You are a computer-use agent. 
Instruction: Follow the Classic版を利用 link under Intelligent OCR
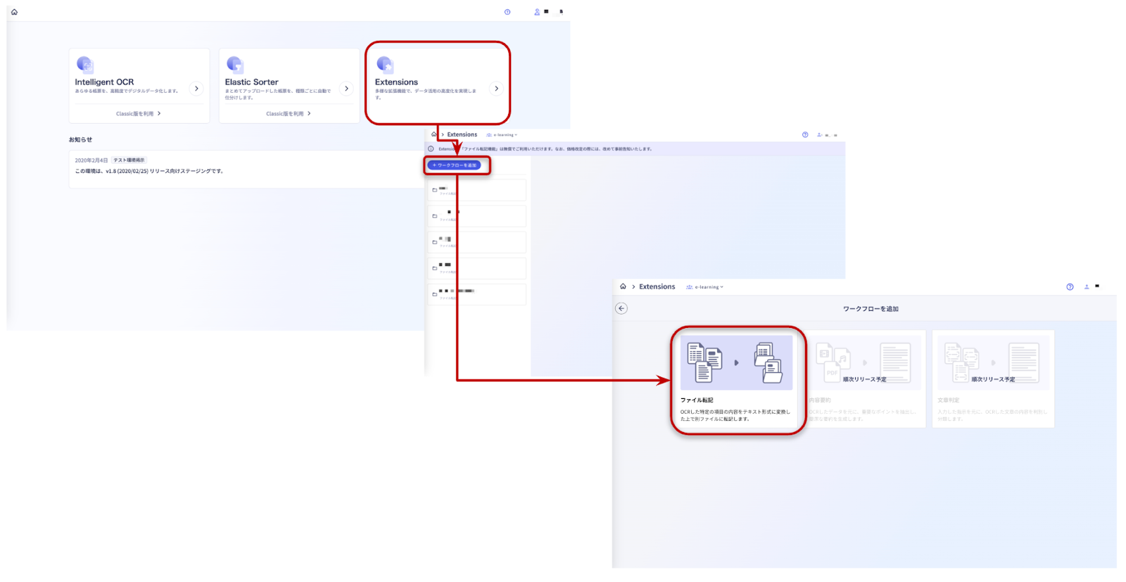pyautogui.click(x=139, y=113)
